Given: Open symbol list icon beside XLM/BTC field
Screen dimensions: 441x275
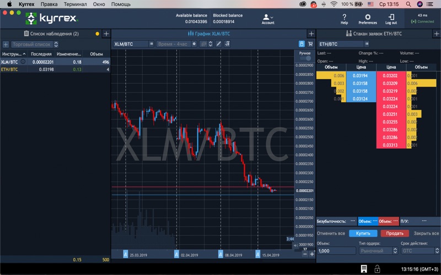Looking at the screenshot, I should [151, 44].
